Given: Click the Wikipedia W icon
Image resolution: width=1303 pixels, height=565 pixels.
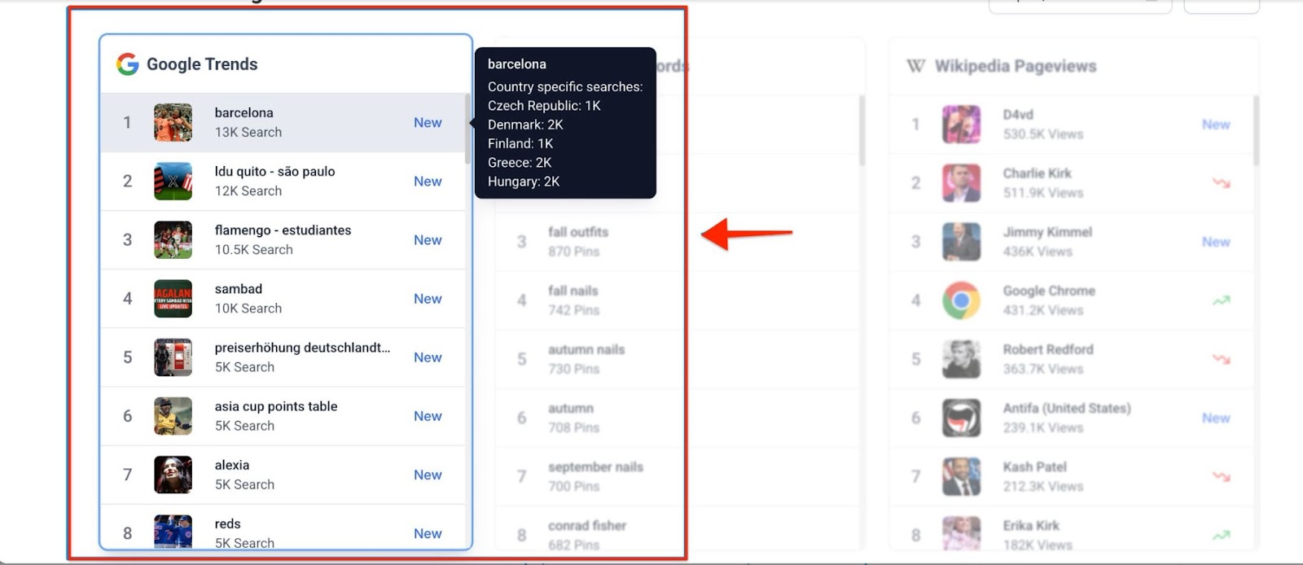Looking at the screenshot, I should click(x=915, y=66).
